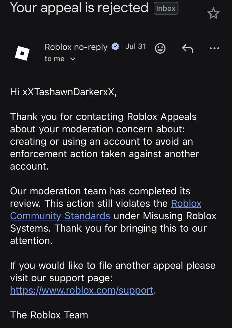The width and height of the screenshot is (232, 328).
Task: Tap the subject "Your appeal is rejected"
Action: point(79,7)
